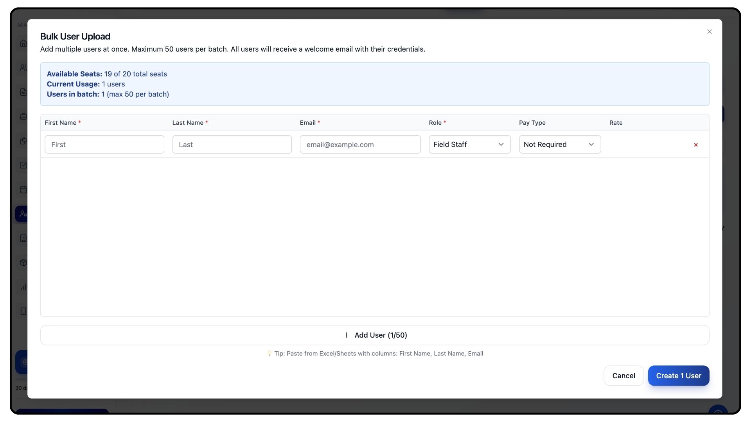Close the Bulk User Upload dialog

(x=709, y=32)
